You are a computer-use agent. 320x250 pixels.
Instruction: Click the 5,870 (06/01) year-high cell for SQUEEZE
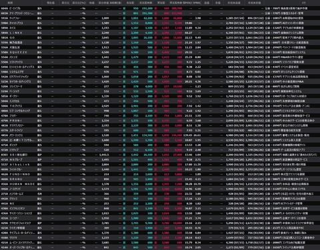(235, 53)
